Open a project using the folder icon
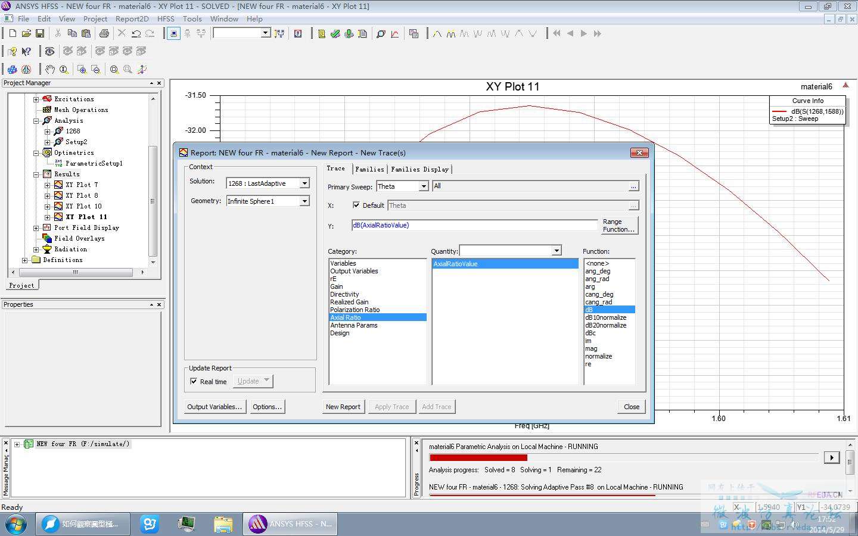858x536 pixels. point(26,34)
